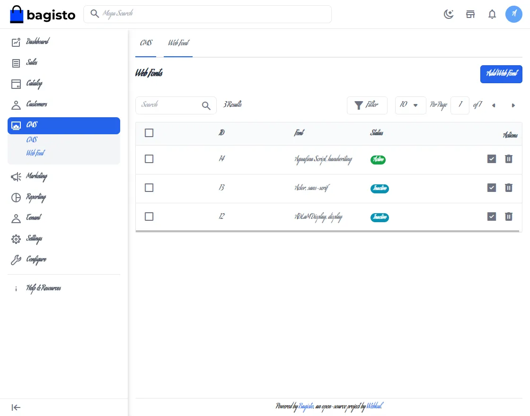
Task: Click the Add Web Font button
Action: coord(501,74)
